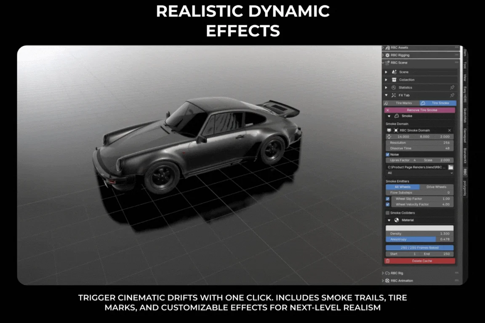This screenshot has width=485, height=323.
Task: Click the RBC Rig car icon
Action: tap(387, 273)
